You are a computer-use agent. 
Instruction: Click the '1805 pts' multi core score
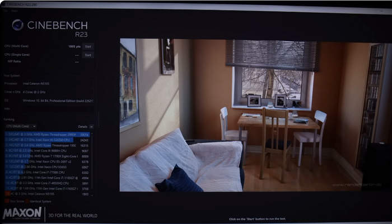coord(74,47)
